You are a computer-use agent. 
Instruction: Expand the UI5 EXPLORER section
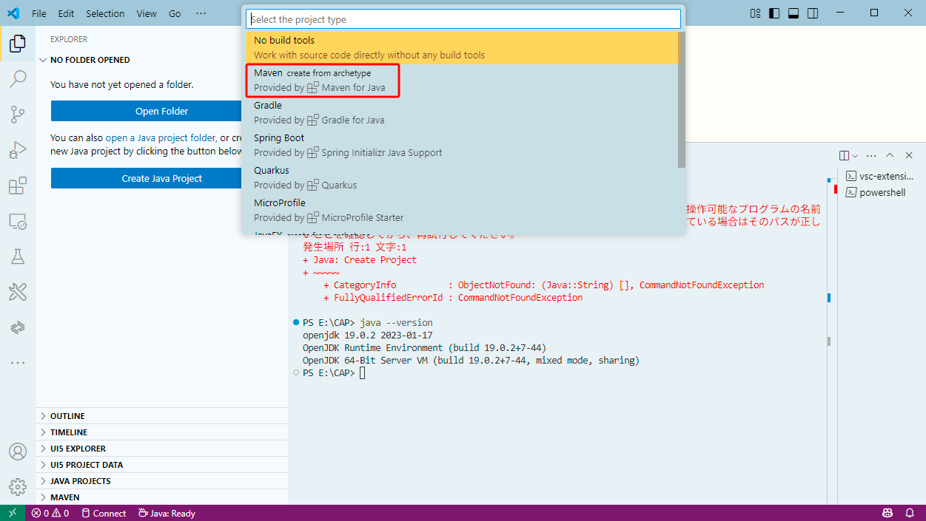[x=162, y=449]
